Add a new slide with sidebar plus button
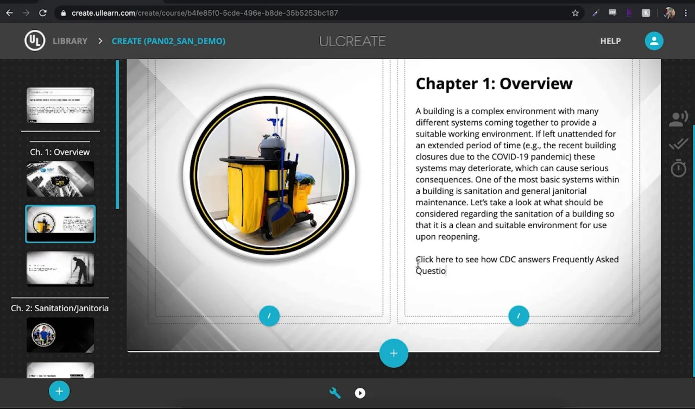 (59, 391)
